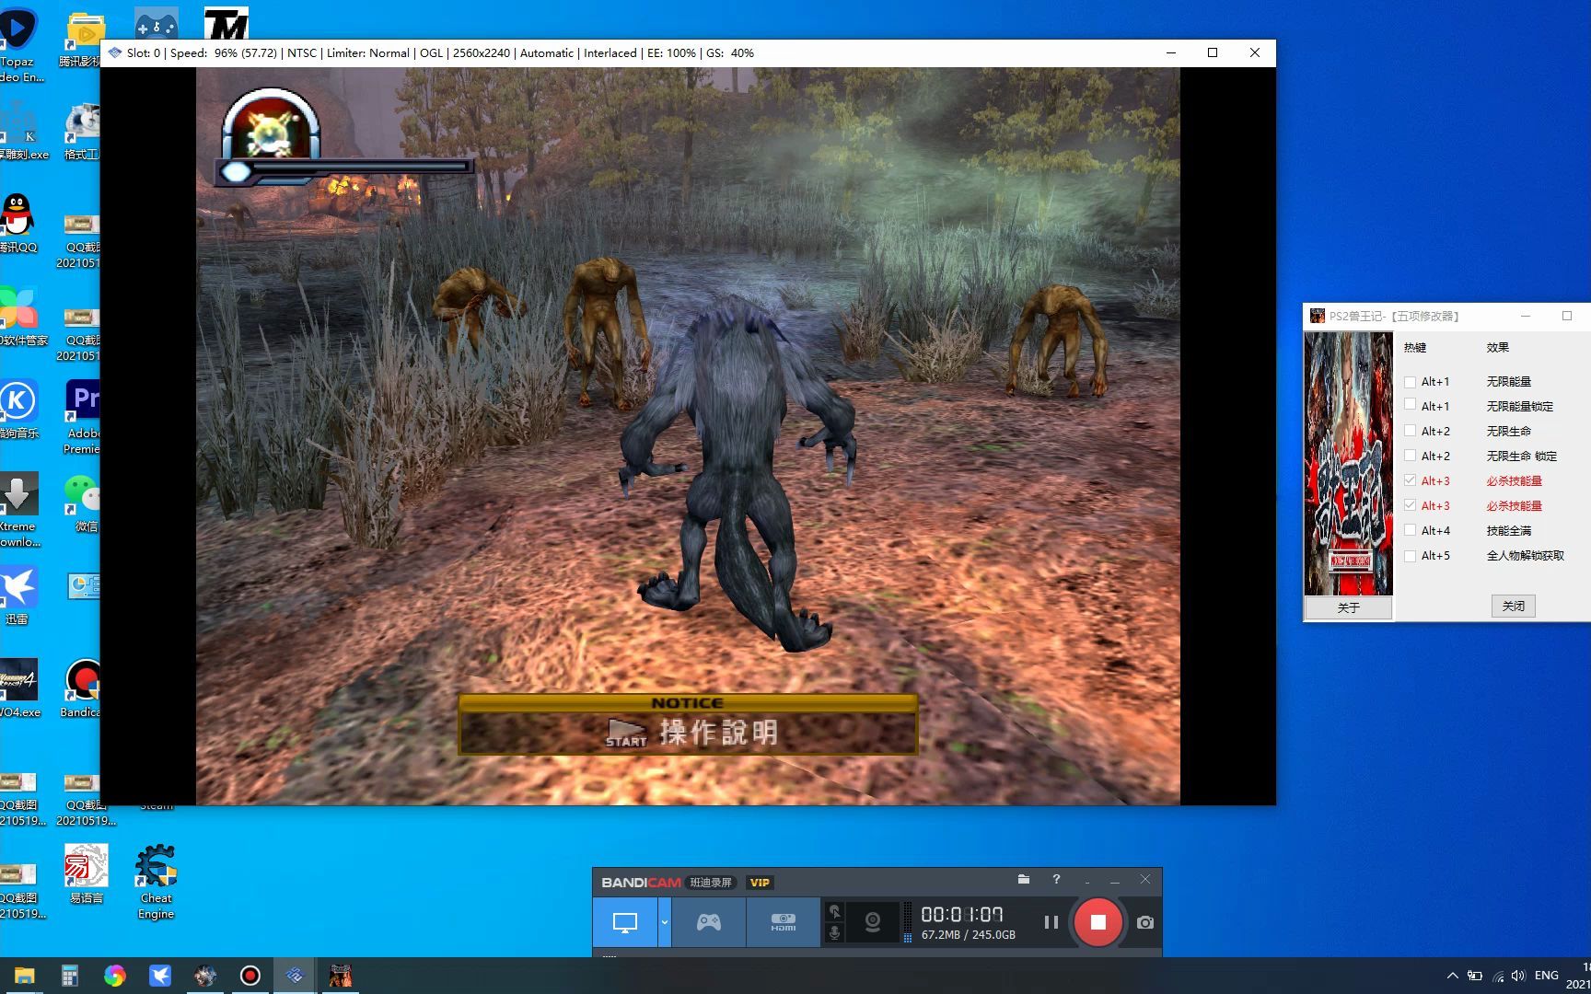Screen dimensions: 1591x994
Task: Select the Cheat Engine desktop icon
Action: click(x=156, y=882)
